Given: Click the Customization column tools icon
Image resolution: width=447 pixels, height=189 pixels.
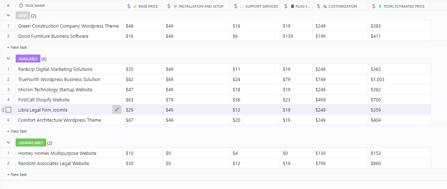Looking at the screenshot, I should coord(325,6).
